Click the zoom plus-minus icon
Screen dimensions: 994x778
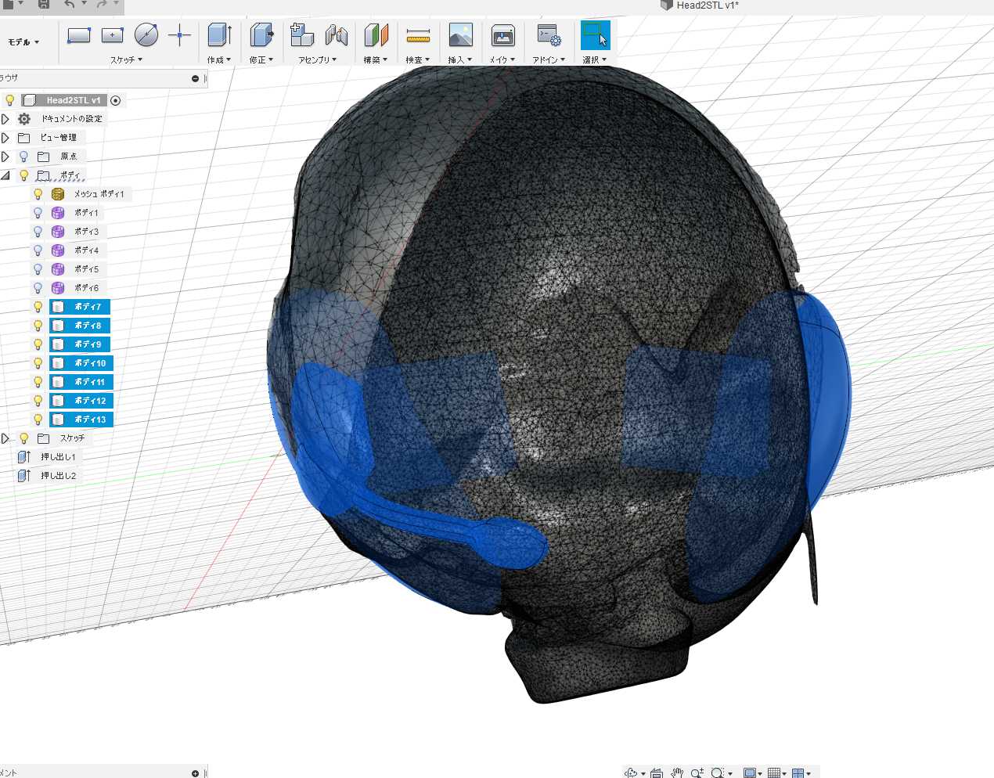coord(697,773)
